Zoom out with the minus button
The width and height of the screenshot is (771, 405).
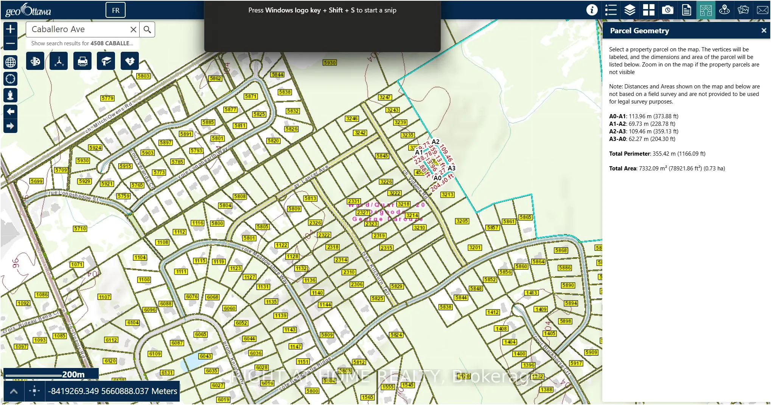click(11, 43)
